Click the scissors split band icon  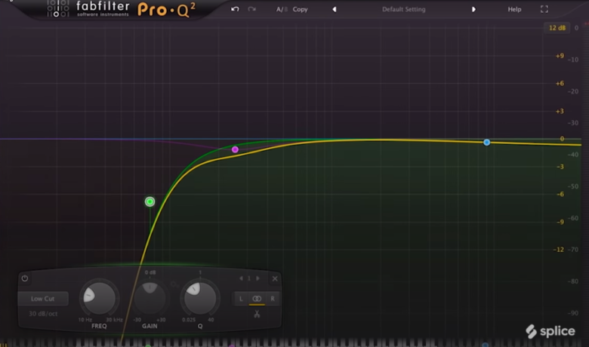point(257,314)
